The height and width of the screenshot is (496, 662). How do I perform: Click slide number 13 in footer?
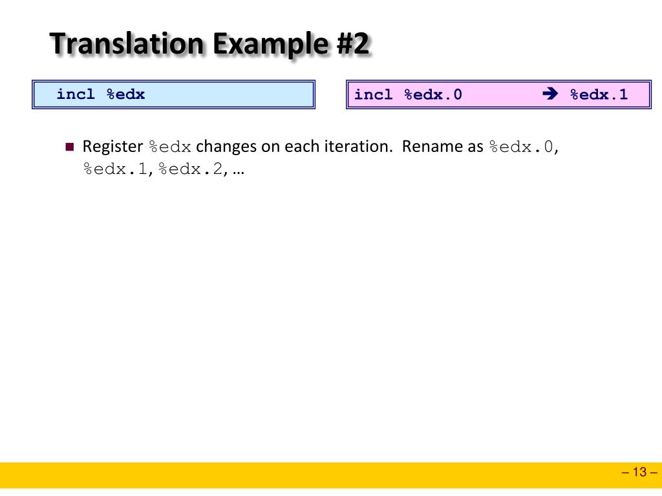click(x=639, y=471)
